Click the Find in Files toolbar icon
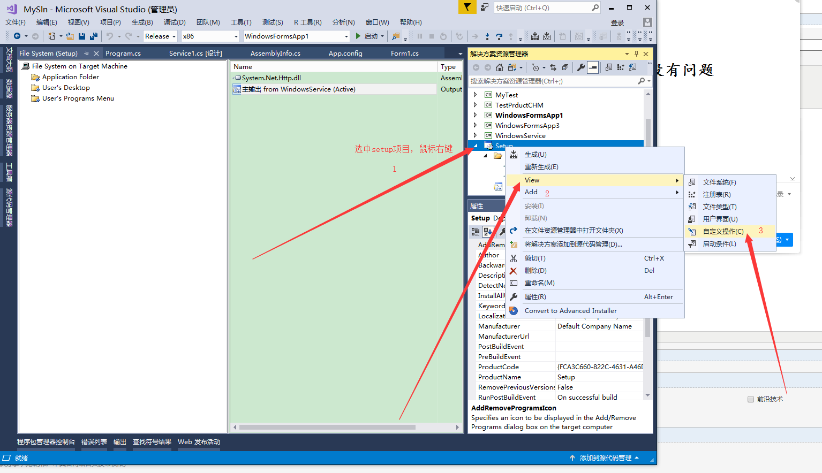Screen dimensions: 822x473 [x=396, y=36]
